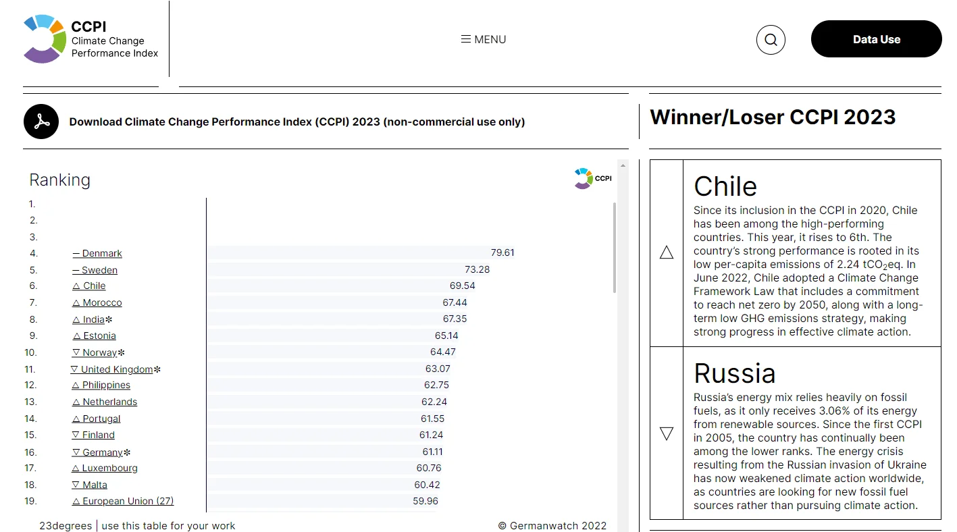Open Netherlands ranking entry
The image size is (957, 532).
tap(105, 402)
